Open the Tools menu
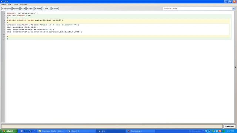This screenshot has width=237, height=133. [16, 4]
